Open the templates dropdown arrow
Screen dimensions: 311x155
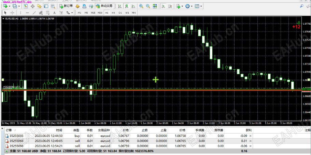tap(201, 6)
